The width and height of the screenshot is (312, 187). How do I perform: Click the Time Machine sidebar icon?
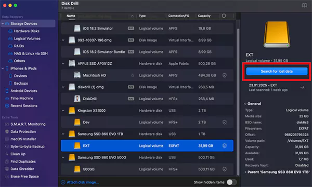click(x=7, y=98)
